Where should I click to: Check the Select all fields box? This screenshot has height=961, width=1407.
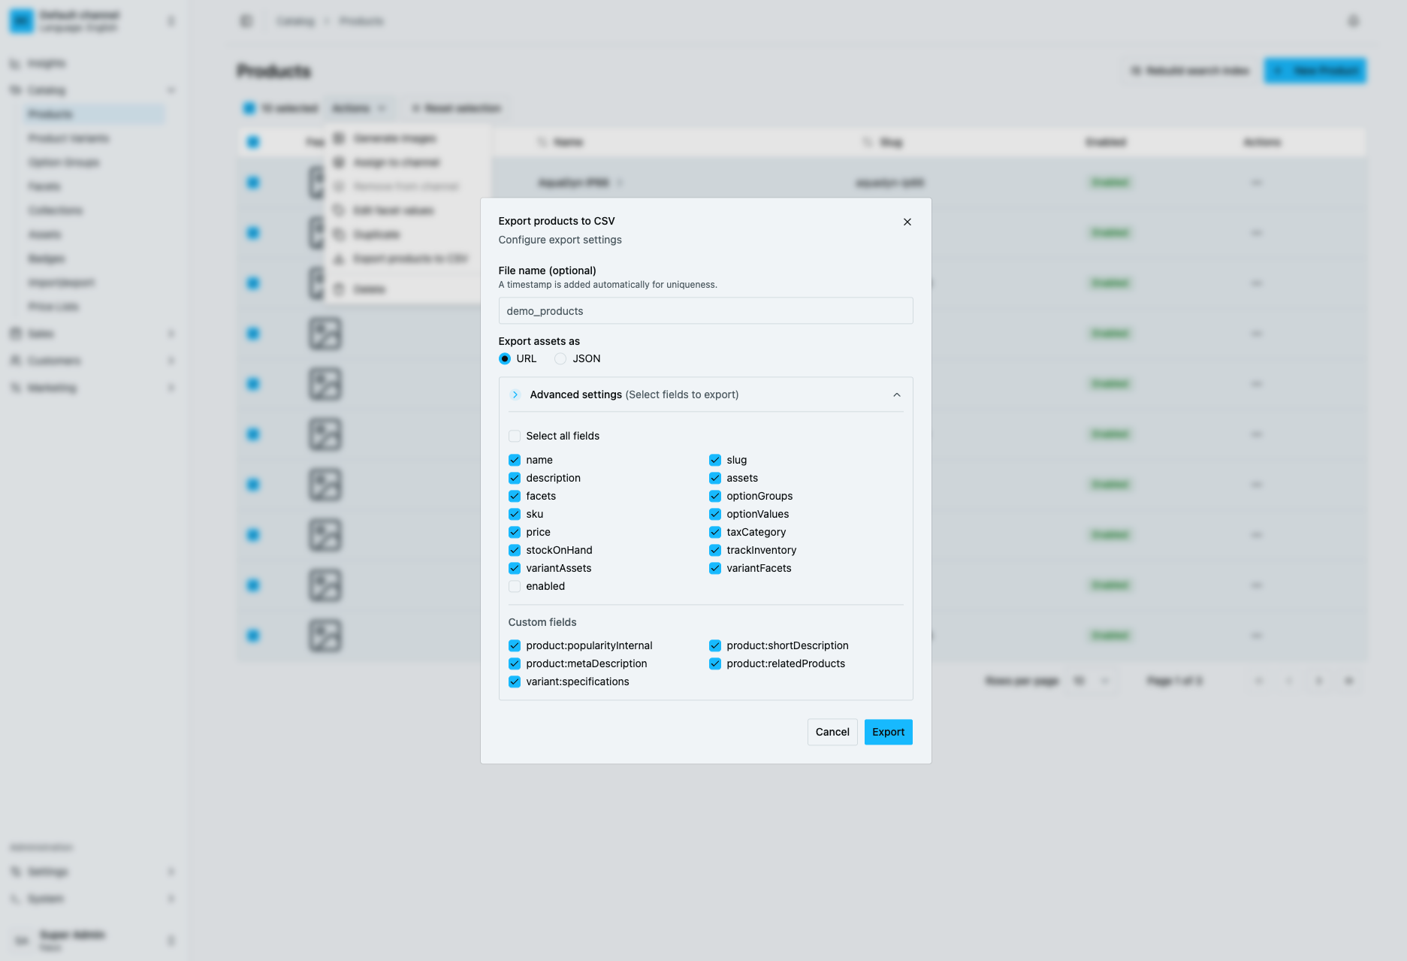point(515,436)
